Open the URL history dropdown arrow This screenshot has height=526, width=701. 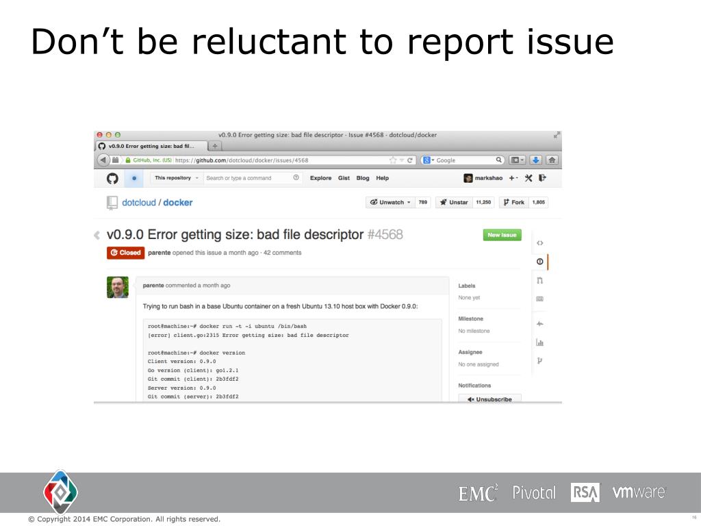(x=402, y=160)
